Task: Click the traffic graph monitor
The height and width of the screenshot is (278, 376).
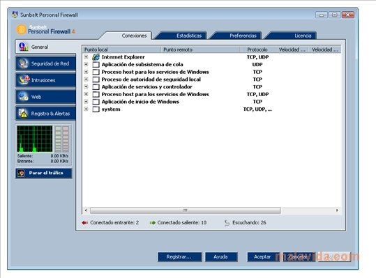Action: coord(35,139)
